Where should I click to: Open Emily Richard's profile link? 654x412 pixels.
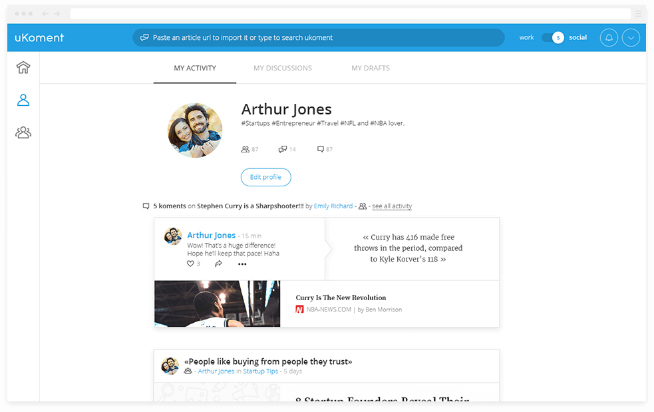tap(333, 206)
